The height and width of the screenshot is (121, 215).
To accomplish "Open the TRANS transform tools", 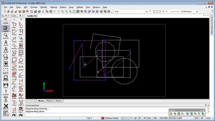I will point(6,64).
